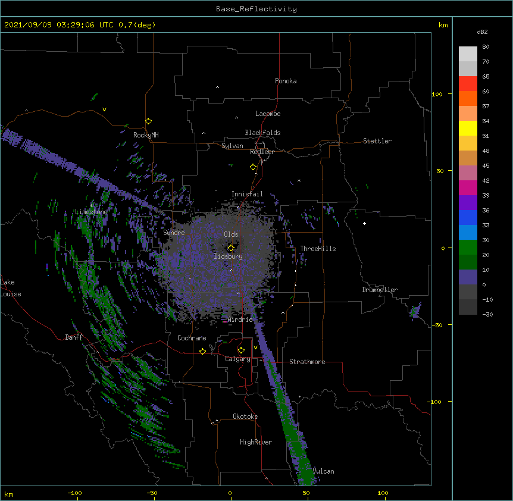Pick the violet 36-39 dBZ legend swatch
Viewport: 513px width, 501px height.
468,203
